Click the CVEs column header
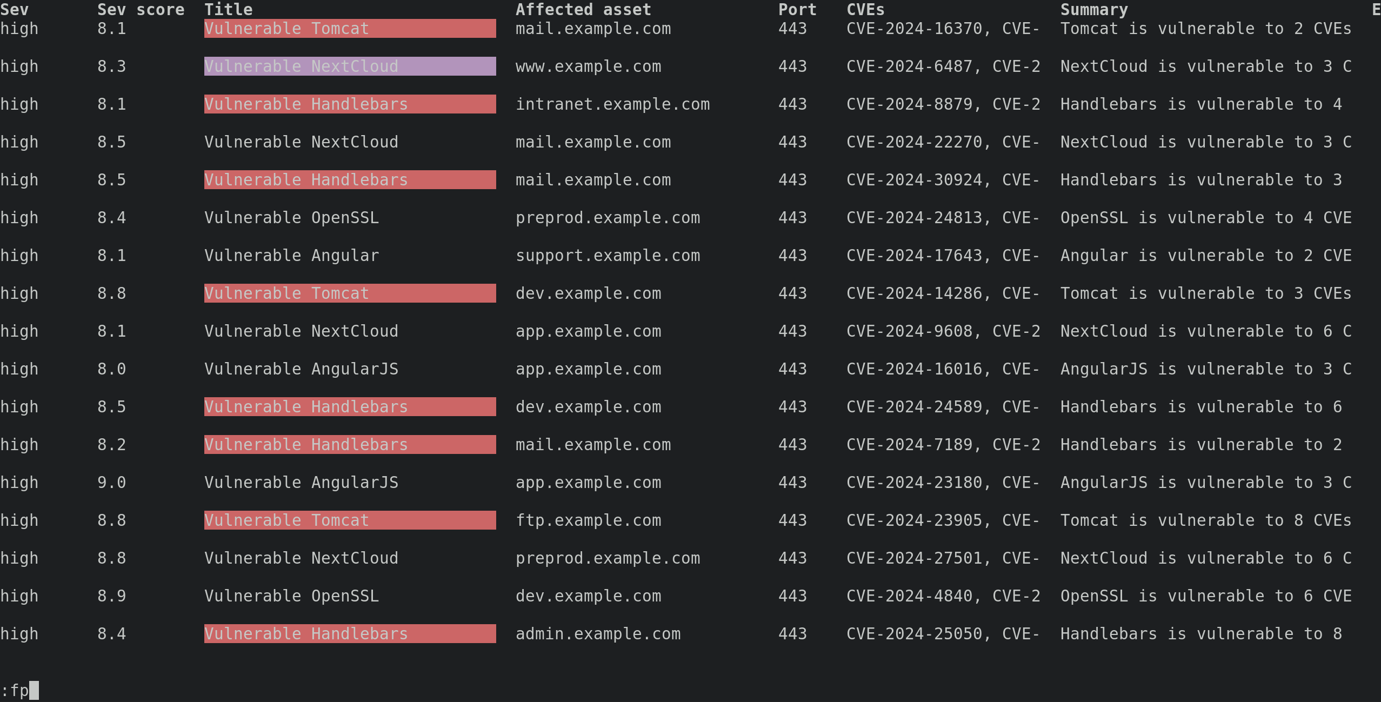The image size is (1381, 702). pos(865,10)
